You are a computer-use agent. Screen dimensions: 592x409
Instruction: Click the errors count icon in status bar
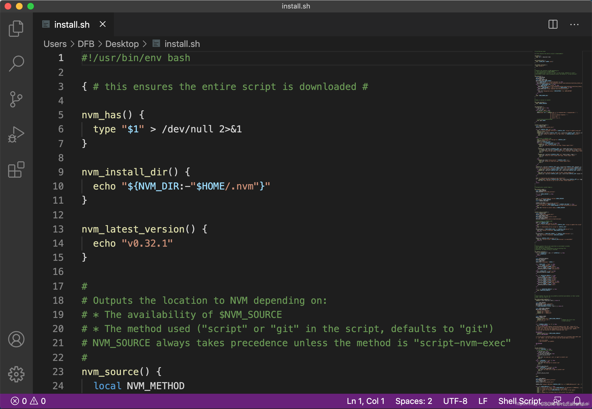pos(15,401)
